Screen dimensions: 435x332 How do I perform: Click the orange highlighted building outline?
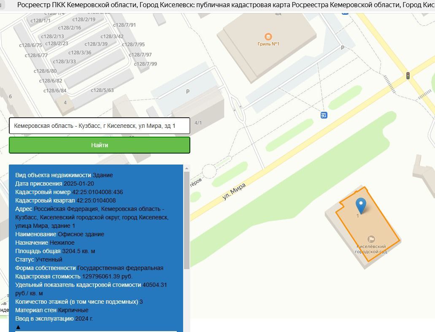[368, 224]
